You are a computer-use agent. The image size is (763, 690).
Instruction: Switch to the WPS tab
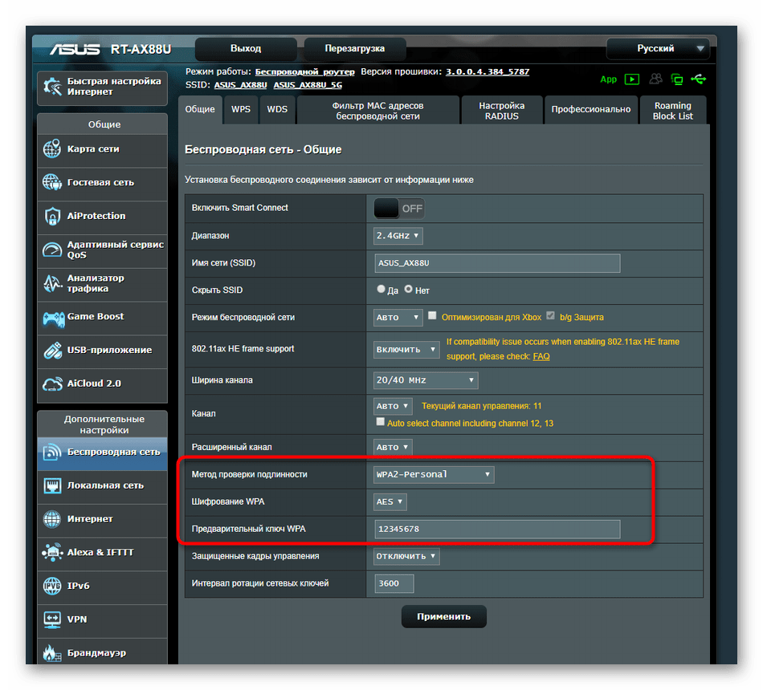pyautogui.click(x=240, y=109)
